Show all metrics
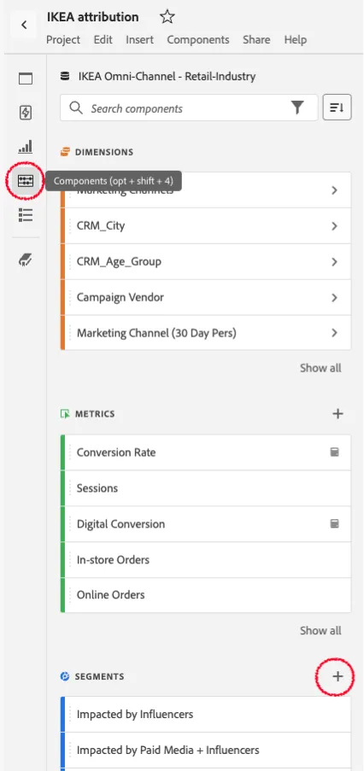The width and height of the screenshot is (364, 771). pyautogui.click(x=320, y=630)
